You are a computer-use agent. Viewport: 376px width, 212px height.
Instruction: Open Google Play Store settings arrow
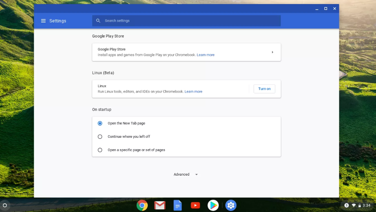point(272,52)
